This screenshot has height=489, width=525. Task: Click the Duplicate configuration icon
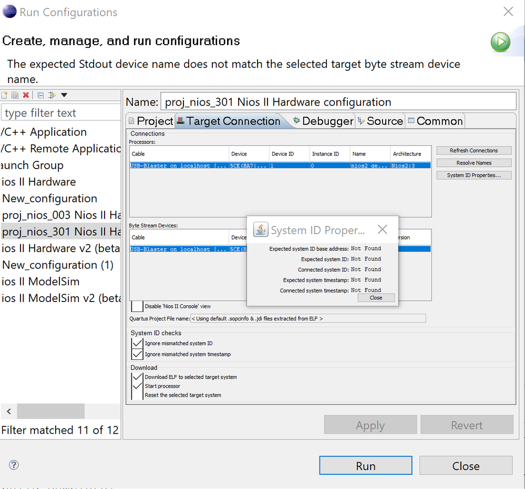[15, 96]
